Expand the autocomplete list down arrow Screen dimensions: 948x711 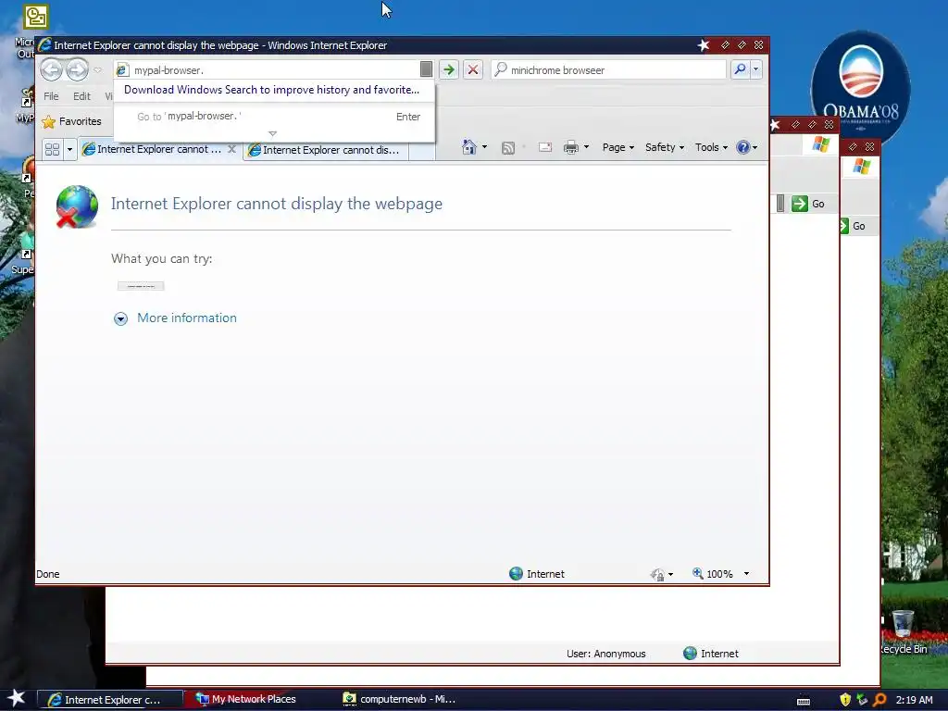tap(273, 133)
